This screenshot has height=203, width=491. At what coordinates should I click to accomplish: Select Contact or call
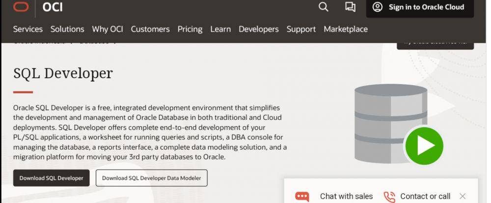tap(425, 197)
